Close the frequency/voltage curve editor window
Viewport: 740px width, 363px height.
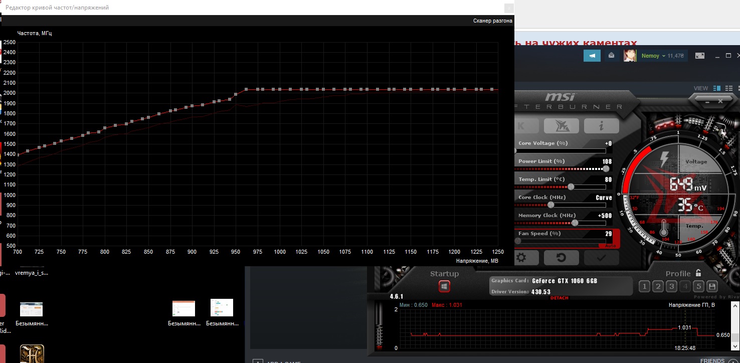click(x=509, y=8)
